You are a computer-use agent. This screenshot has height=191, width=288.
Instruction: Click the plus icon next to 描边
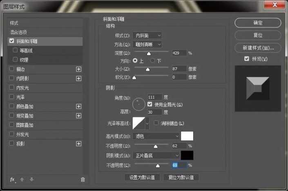[x=79, y=69]
